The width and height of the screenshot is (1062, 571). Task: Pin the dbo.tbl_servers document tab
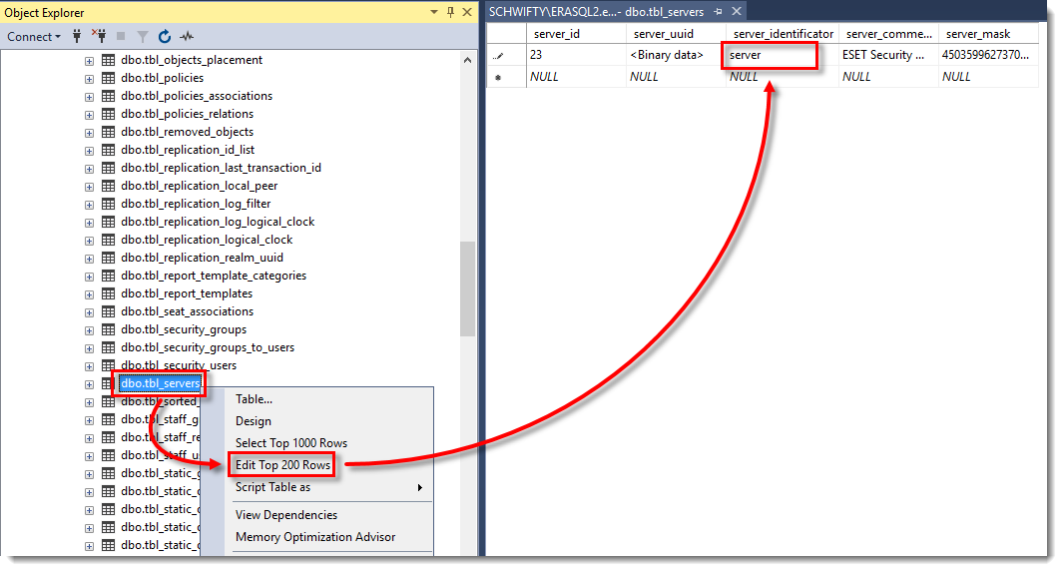[x=718, y=12]
